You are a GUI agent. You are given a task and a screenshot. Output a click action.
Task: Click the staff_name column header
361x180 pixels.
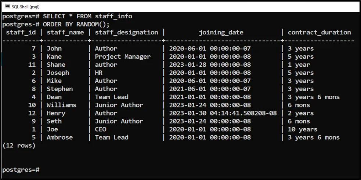[65, 32]
